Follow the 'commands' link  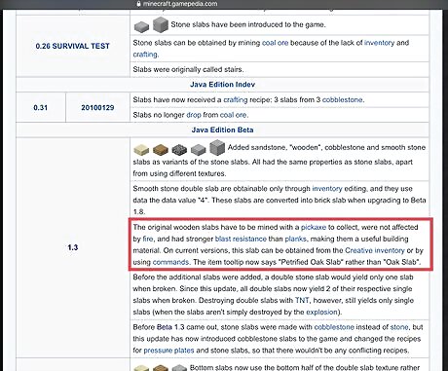click(170, 262)
